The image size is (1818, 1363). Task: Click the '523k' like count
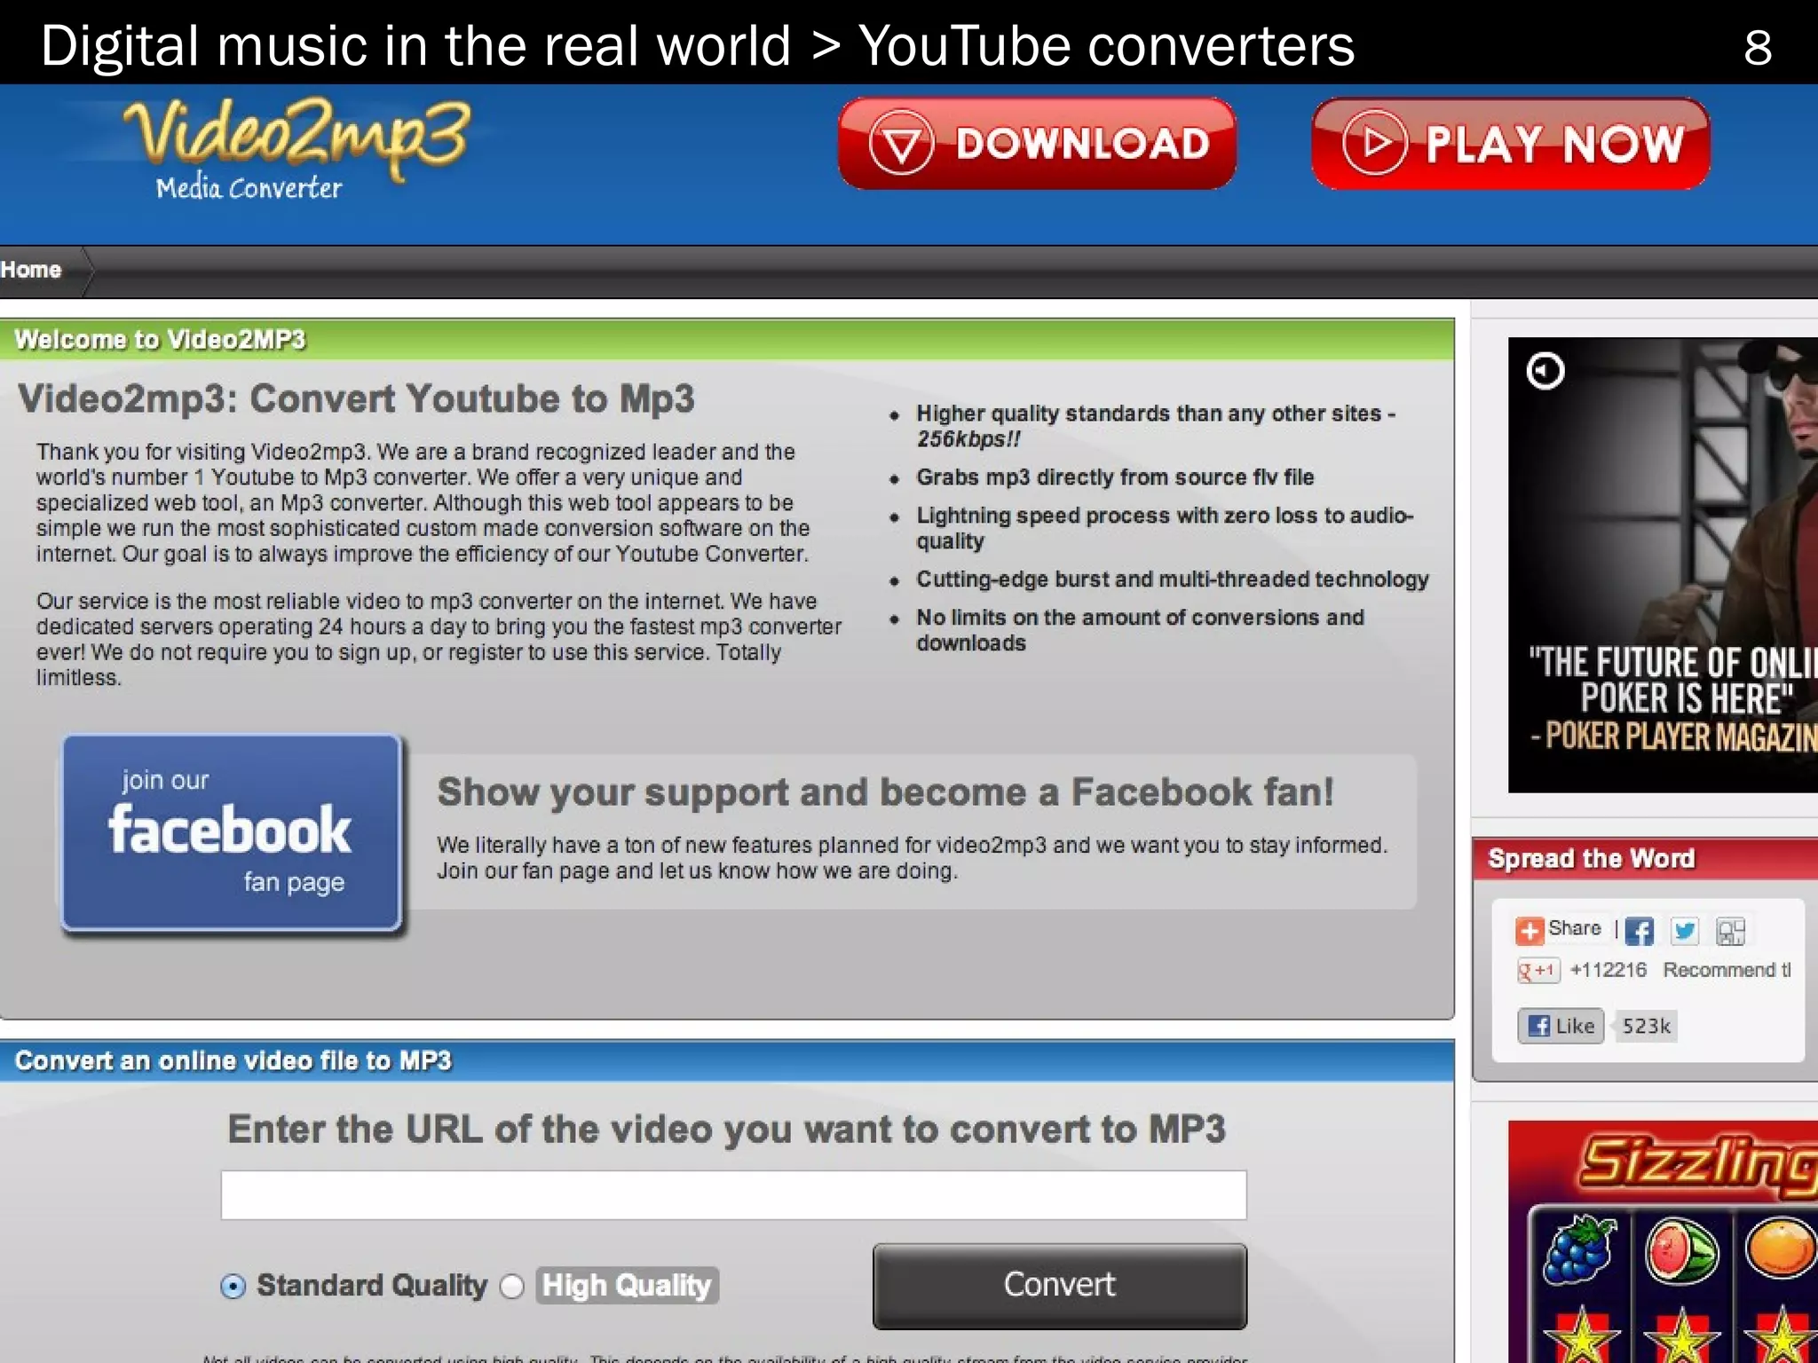[1646, 1026]
